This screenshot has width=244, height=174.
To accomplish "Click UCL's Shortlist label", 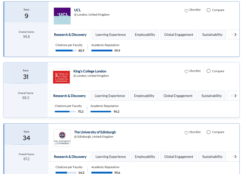I will point(195,10).
